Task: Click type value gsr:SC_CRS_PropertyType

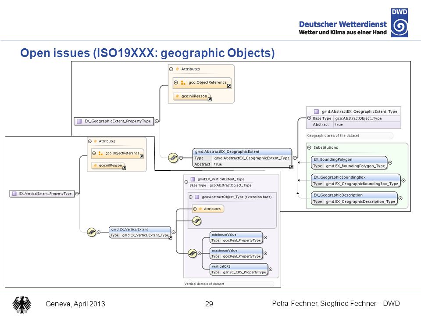Action: [244, 272]
